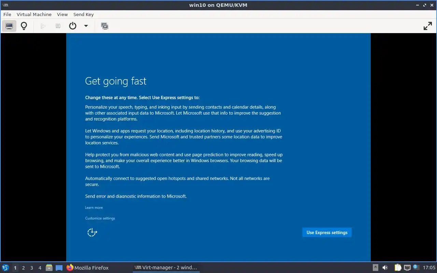Open the update notifier tray icon
The height and width of the screenshot is (273, 437).
pyautogui.click(x=416, y=268)
